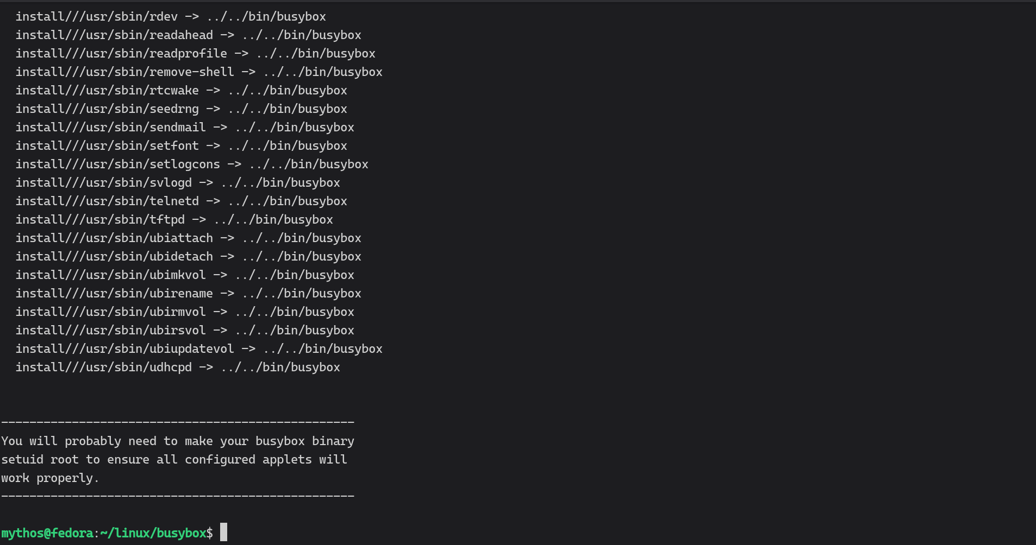Click the readprofile symlink line
Image resolution: width=1036 pixels, height=545 pixels.
[195, 54]
